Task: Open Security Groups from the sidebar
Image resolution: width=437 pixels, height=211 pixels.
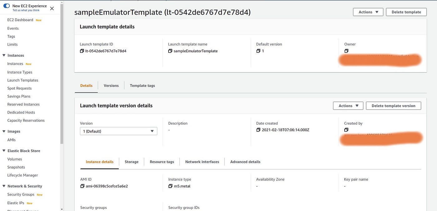Action: pos(21,194)
